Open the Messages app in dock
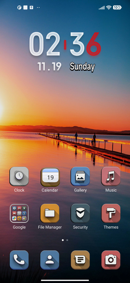Viewport: 130px width, 283px height. point(80,260)
